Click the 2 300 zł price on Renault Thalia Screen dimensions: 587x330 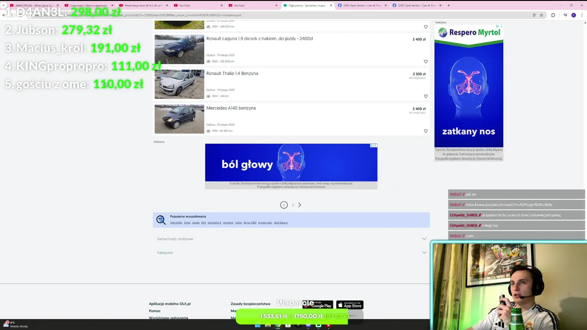coord(419,74)
